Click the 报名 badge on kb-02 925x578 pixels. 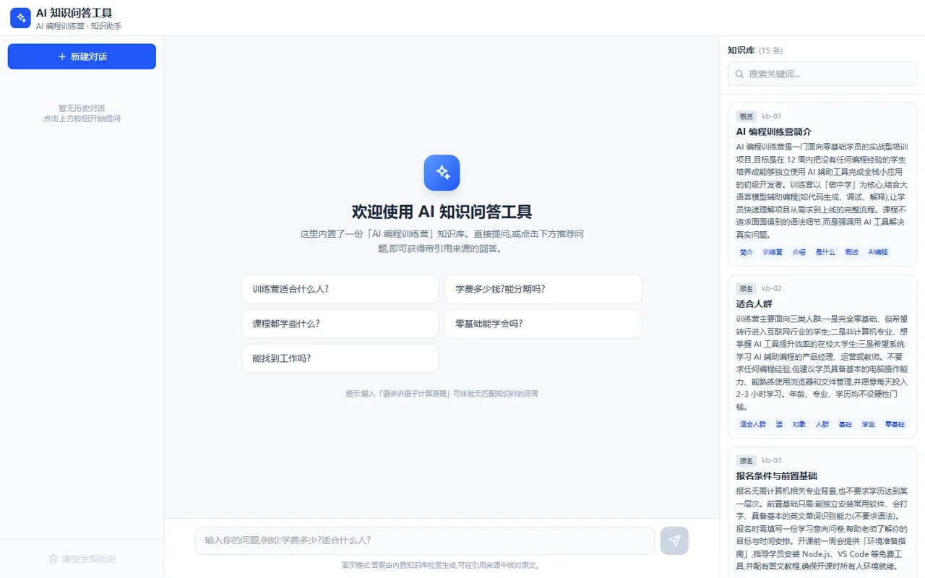746,288
